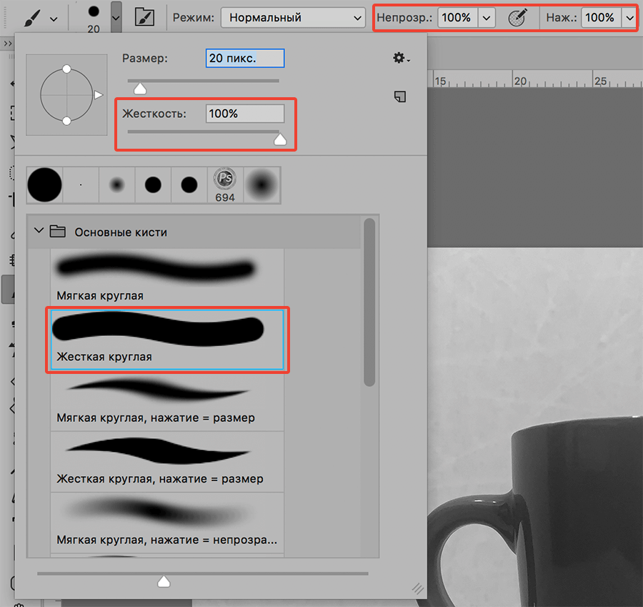Select the largest hard round recent brush
Image resolution: width=643 pixels, height=607 pixels.
pyautogui.click(x=44, y=185)
